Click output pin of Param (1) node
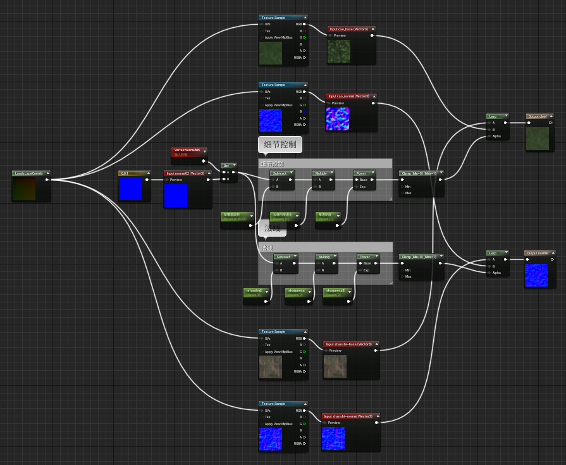 [x=337, y=226]
